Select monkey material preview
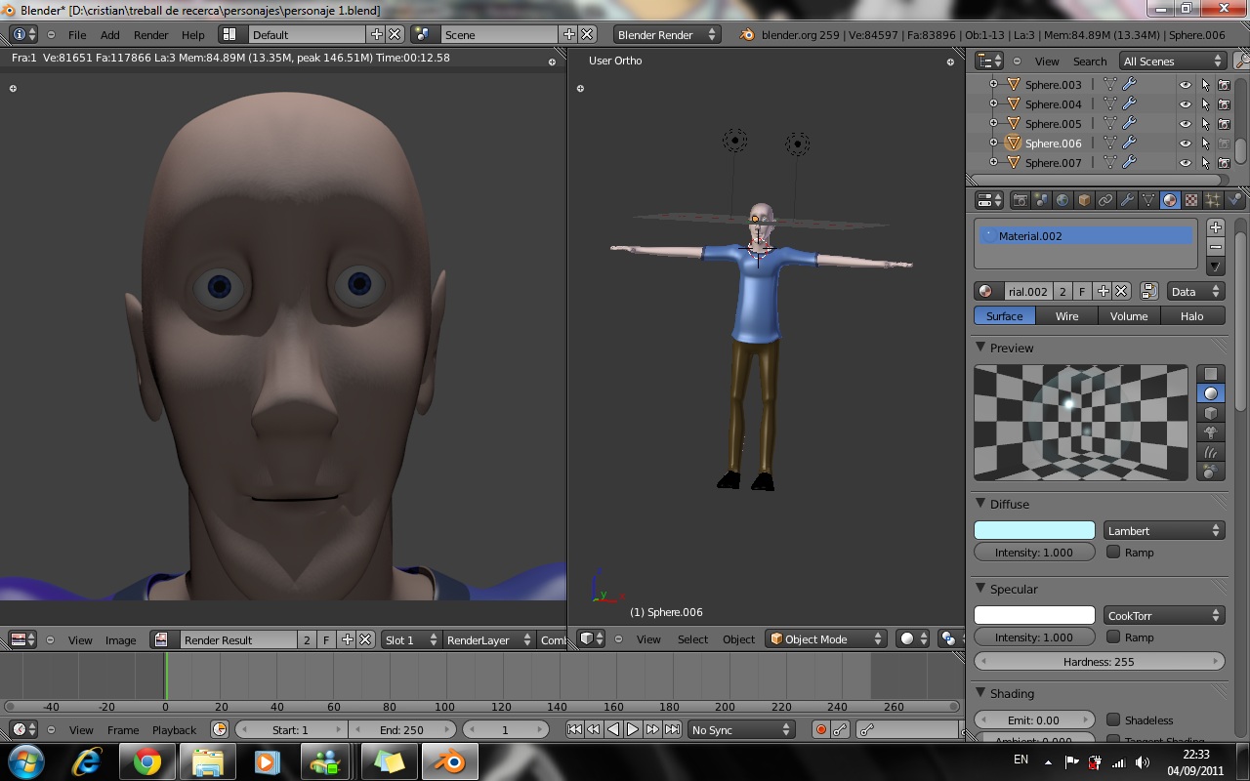The height and width of the screenshot is (781, 1250). (1211, 432)
